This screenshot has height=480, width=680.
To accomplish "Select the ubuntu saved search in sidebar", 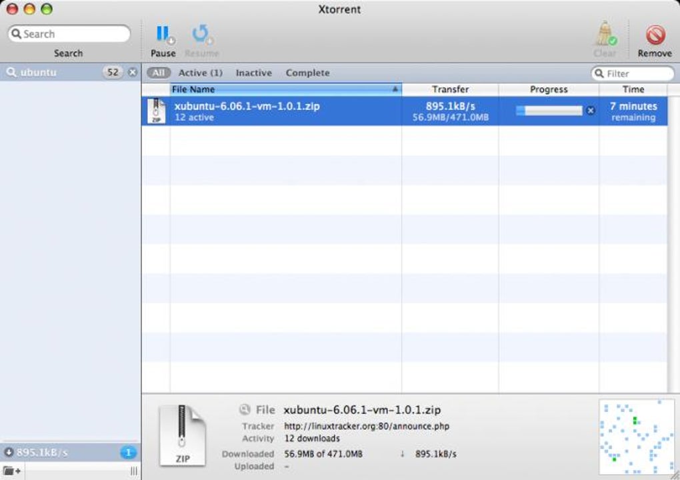I will pos(70,72).
